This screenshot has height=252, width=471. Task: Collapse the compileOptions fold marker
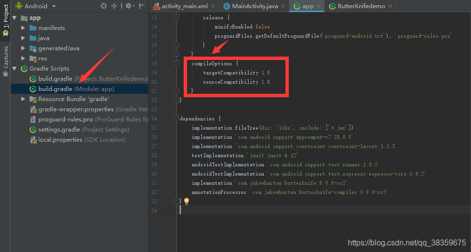pos(176,63)
